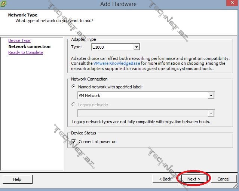239x191 pixels.
Task: Go to Device Type step in sidebar
Action: [x=19, y=40]
